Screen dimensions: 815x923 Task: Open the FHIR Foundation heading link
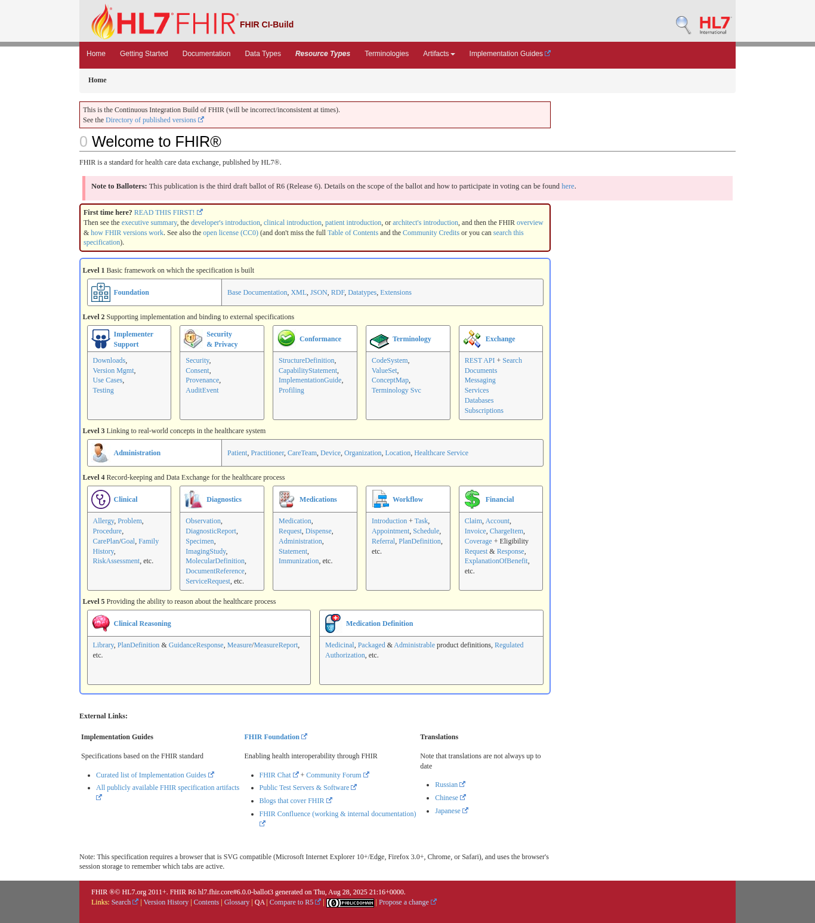(276, 737)
